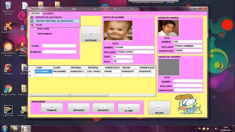The image size is (235, 132).
Task: Click the parent's photo
Action: [169, 28]
